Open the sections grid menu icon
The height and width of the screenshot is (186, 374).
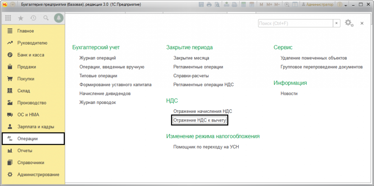(x=8, y=18)
